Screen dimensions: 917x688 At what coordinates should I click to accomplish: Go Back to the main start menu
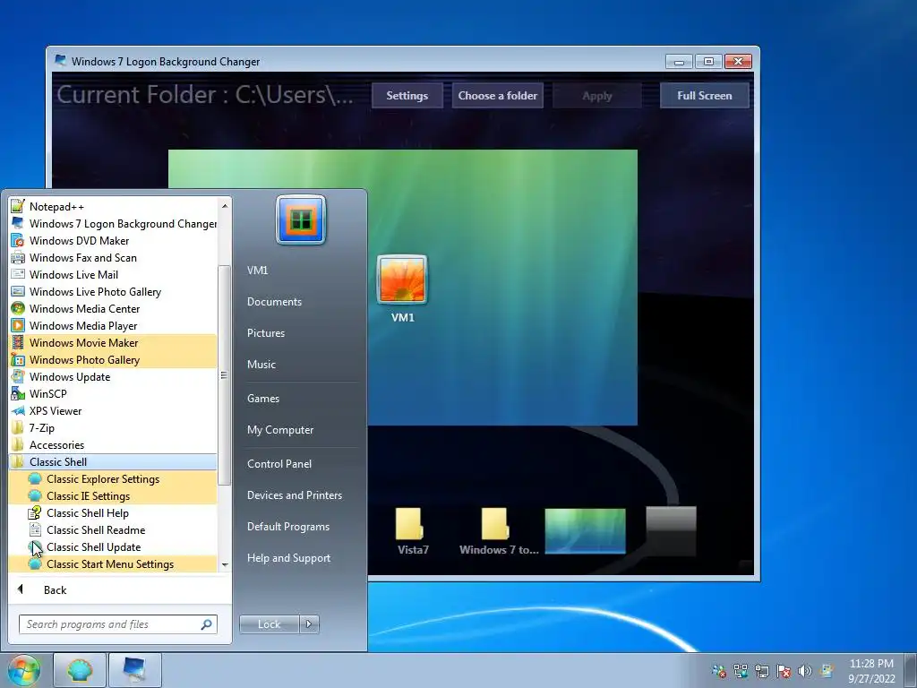coord(120,589)
